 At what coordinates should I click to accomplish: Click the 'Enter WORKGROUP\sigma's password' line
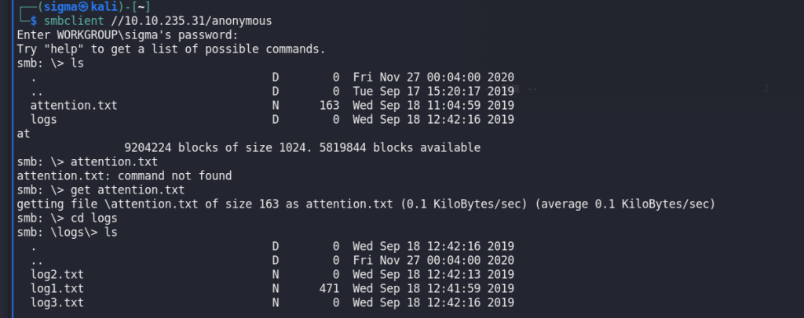pyautogui.click(x=128, y=35)
